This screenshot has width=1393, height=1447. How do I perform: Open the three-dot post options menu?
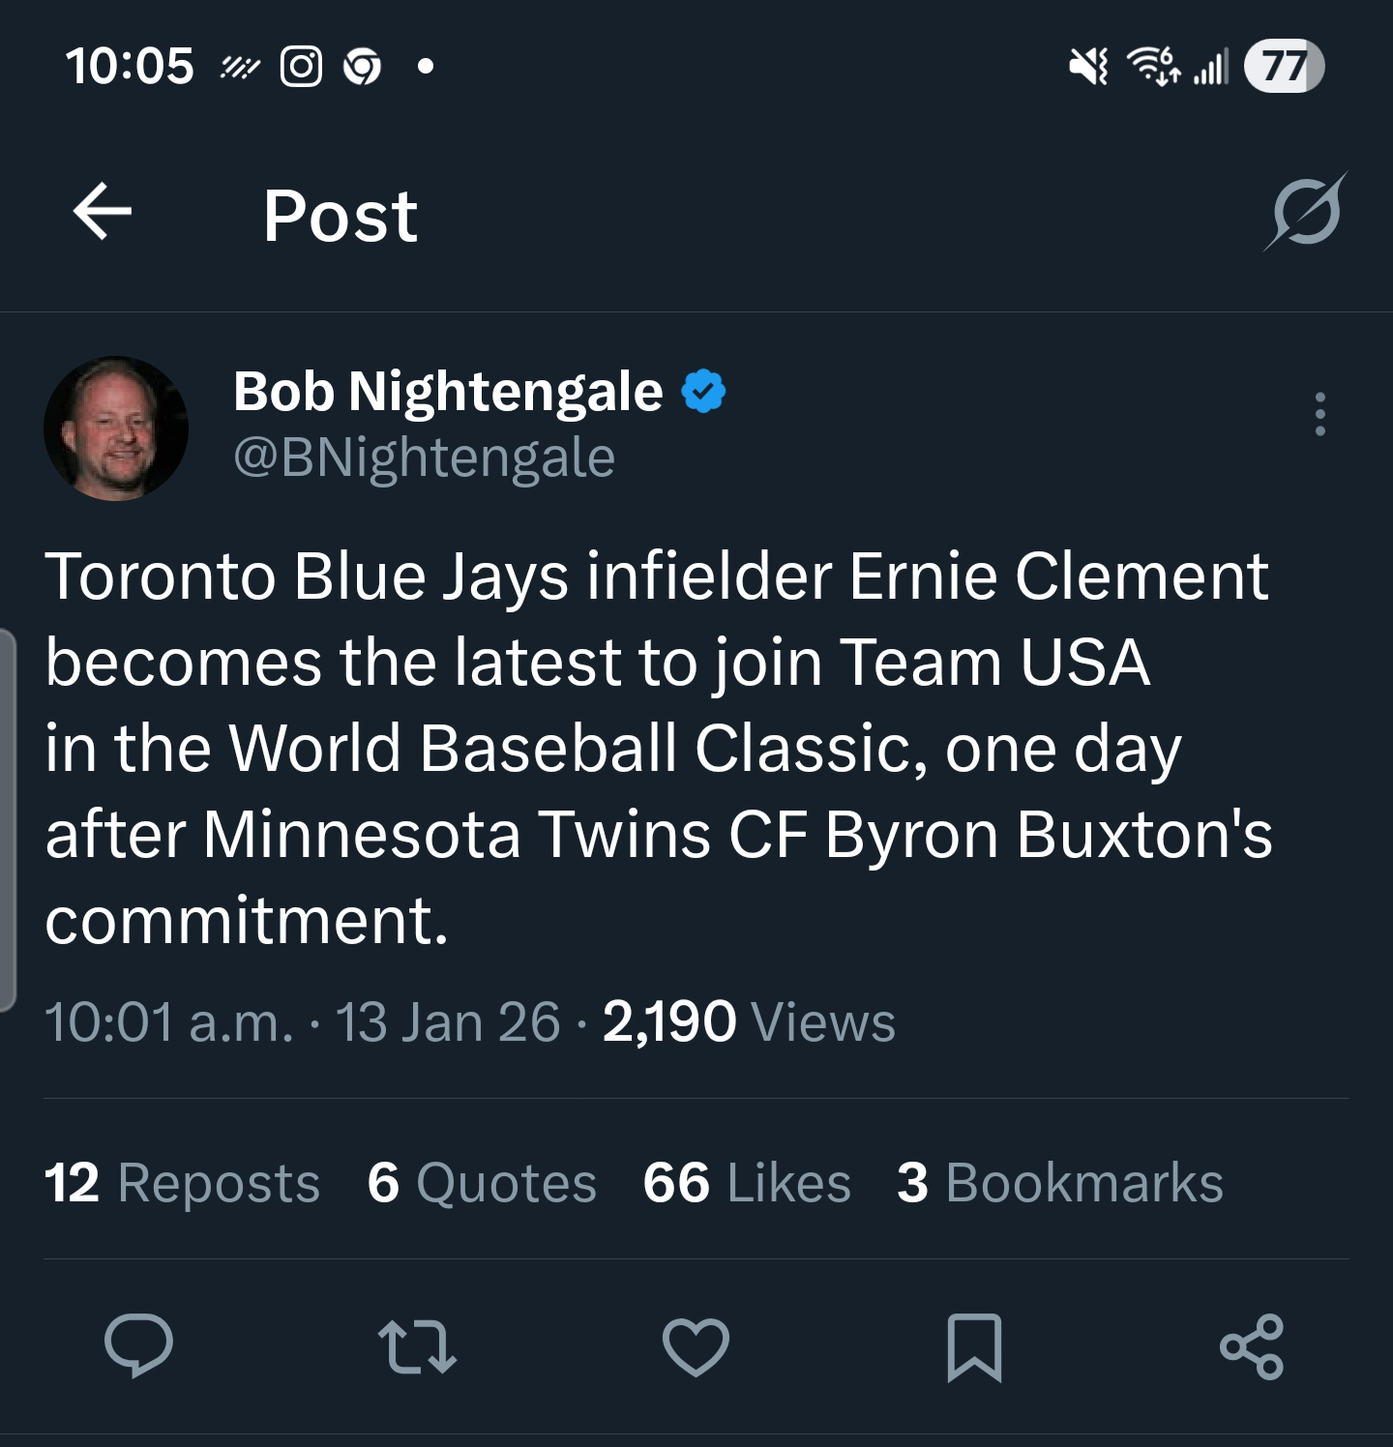point(1319,414)
